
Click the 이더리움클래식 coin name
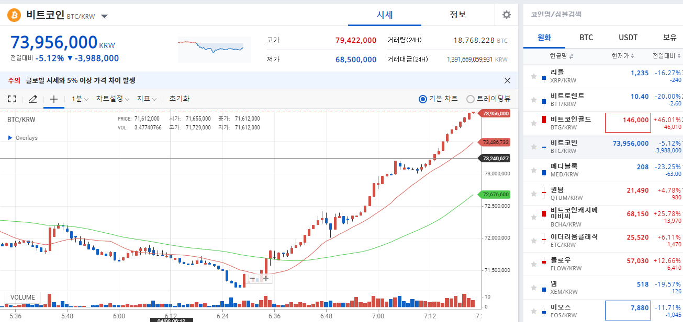pyautogui.click(x=574, y=237)
